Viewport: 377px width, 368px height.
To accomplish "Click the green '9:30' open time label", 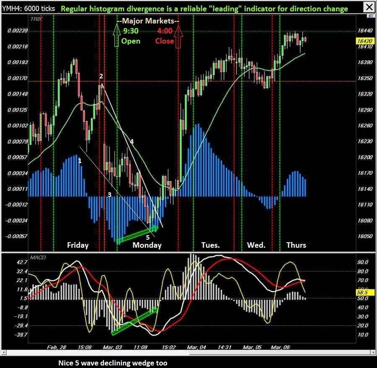I will [x=131, y=31].
